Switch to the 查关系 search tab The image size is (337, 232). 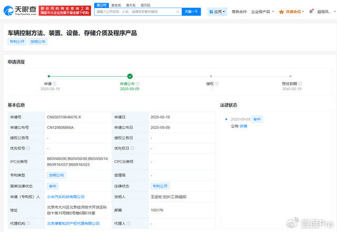pos(131,5)
